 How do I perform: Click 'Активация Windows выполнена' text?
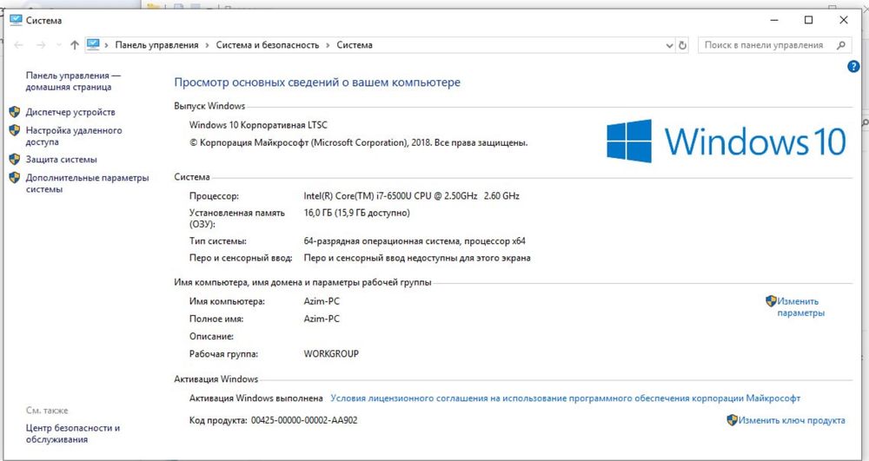tap(256, 398)
